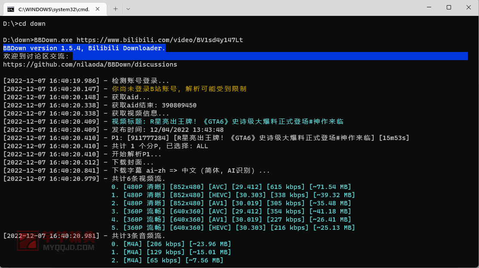Click "BBDown.exe" in the command prompt line
479x268 pixels.
53,40
